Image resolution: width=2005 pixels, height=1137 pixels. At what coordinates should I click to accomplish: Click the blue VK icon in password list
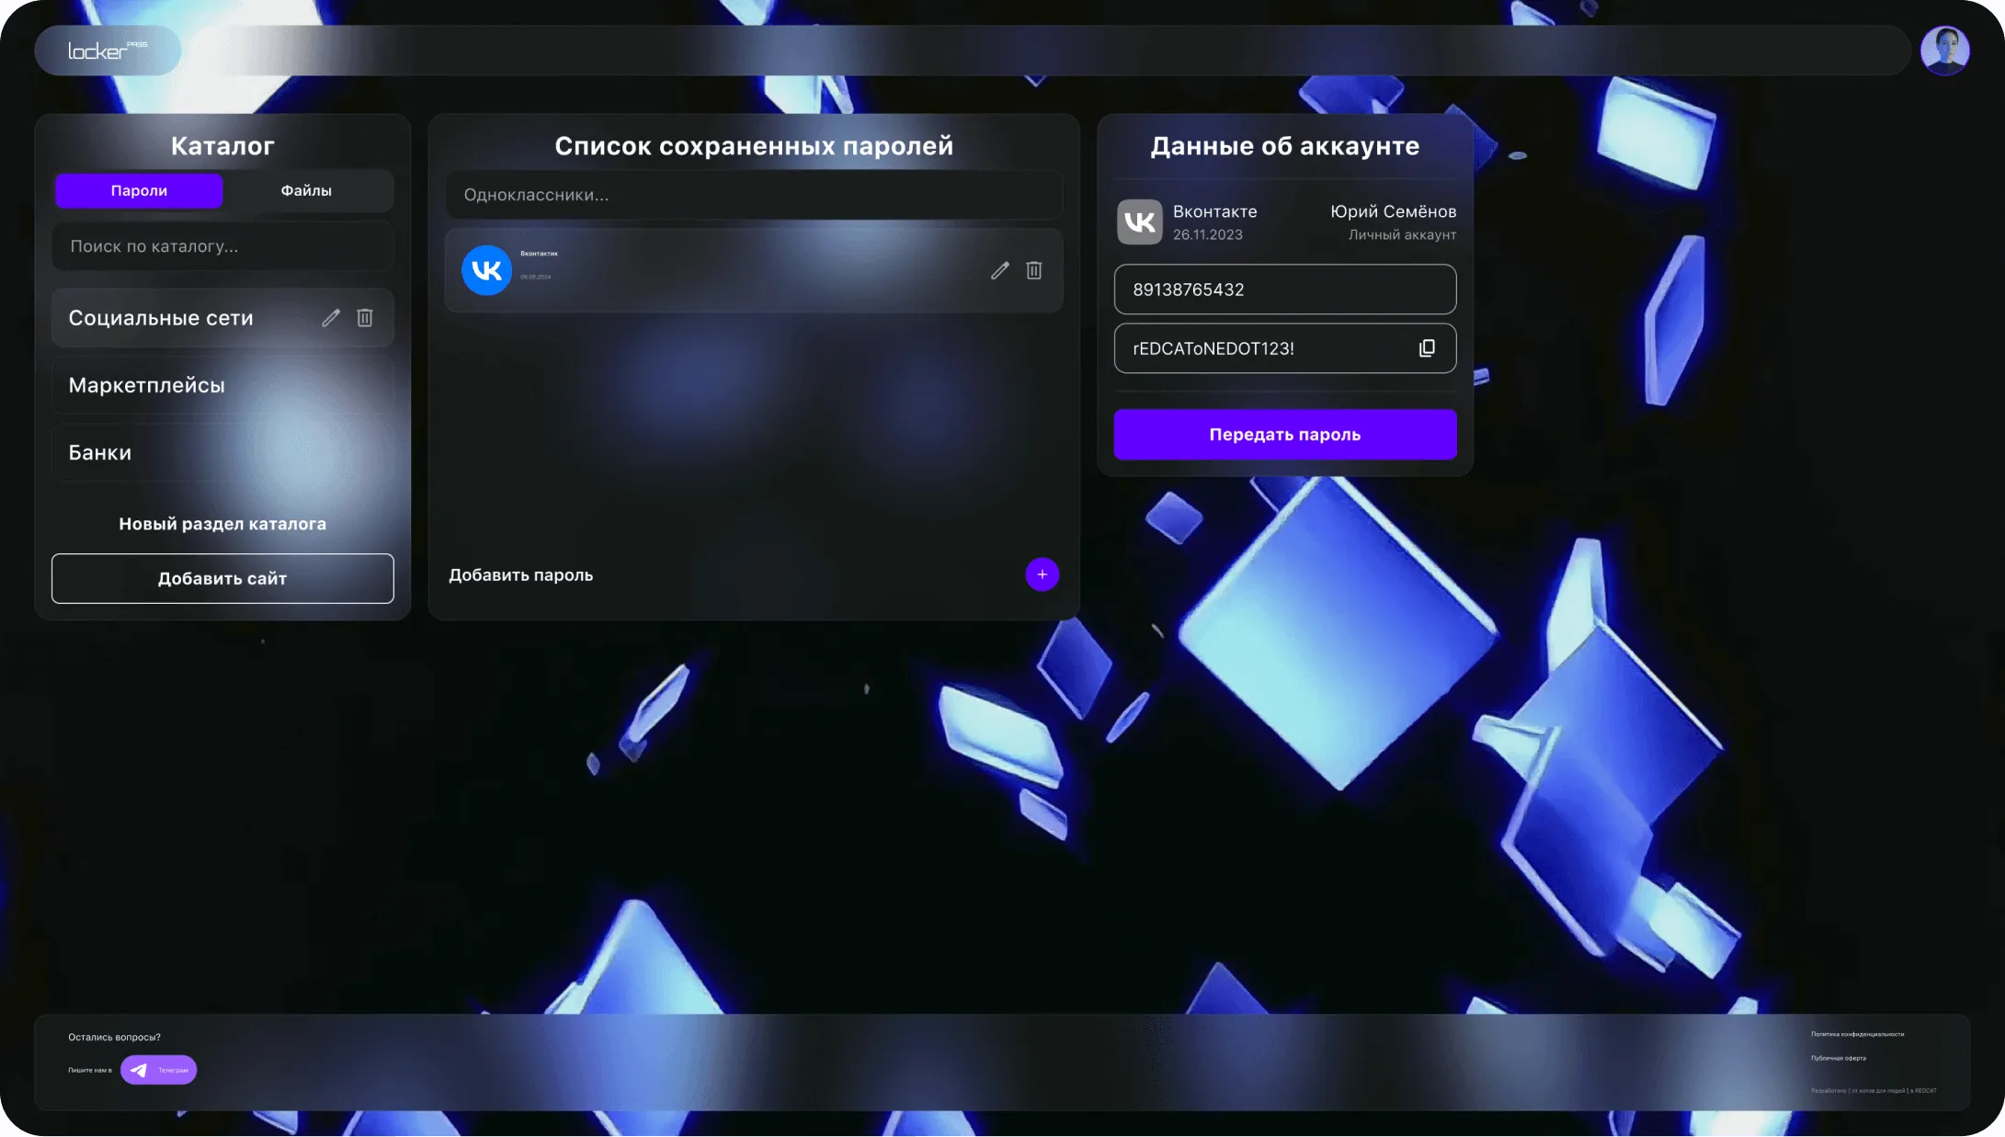point(486,270)
